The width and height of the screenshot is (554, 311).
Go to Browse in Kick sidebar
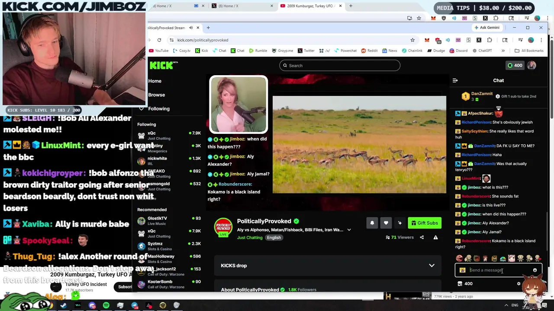[156, 95]
